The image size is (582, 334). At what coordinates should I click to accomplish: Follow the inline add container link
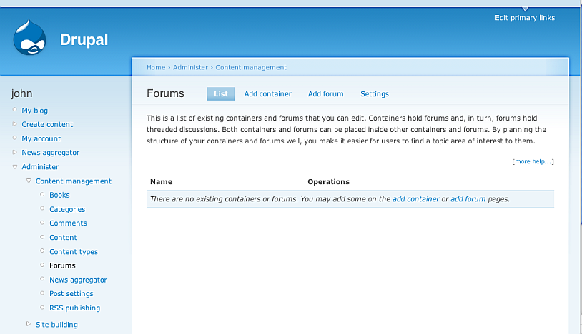415,199
